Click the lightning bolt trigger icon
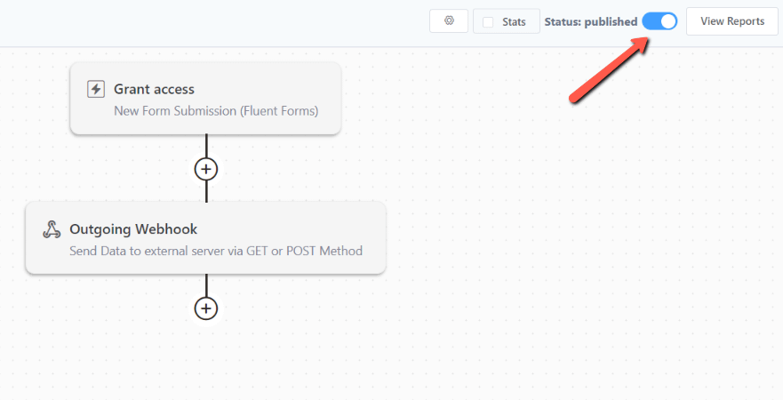783x400 pixels. tap(96, 90)
